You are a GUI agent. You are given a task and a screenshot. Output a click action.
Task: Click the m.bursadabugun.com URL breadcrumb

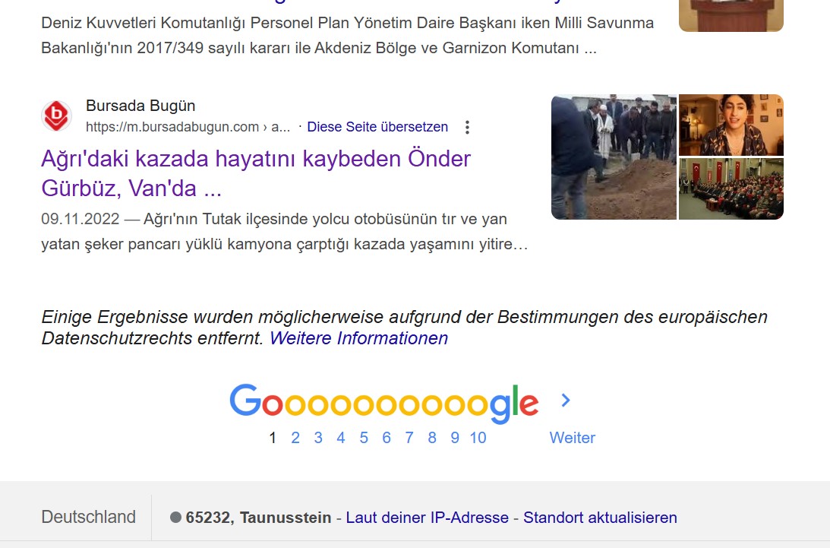point(188,127)
